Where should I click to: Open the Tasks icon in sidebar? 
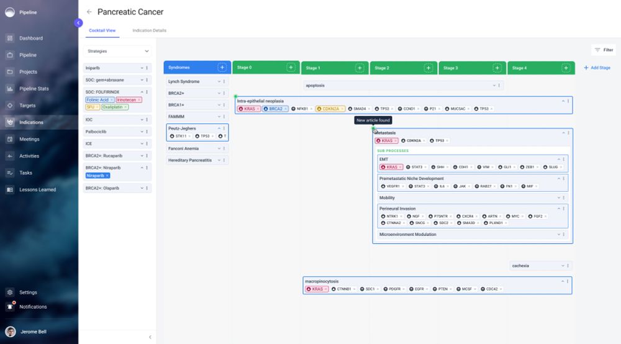[x=10, y=173]
